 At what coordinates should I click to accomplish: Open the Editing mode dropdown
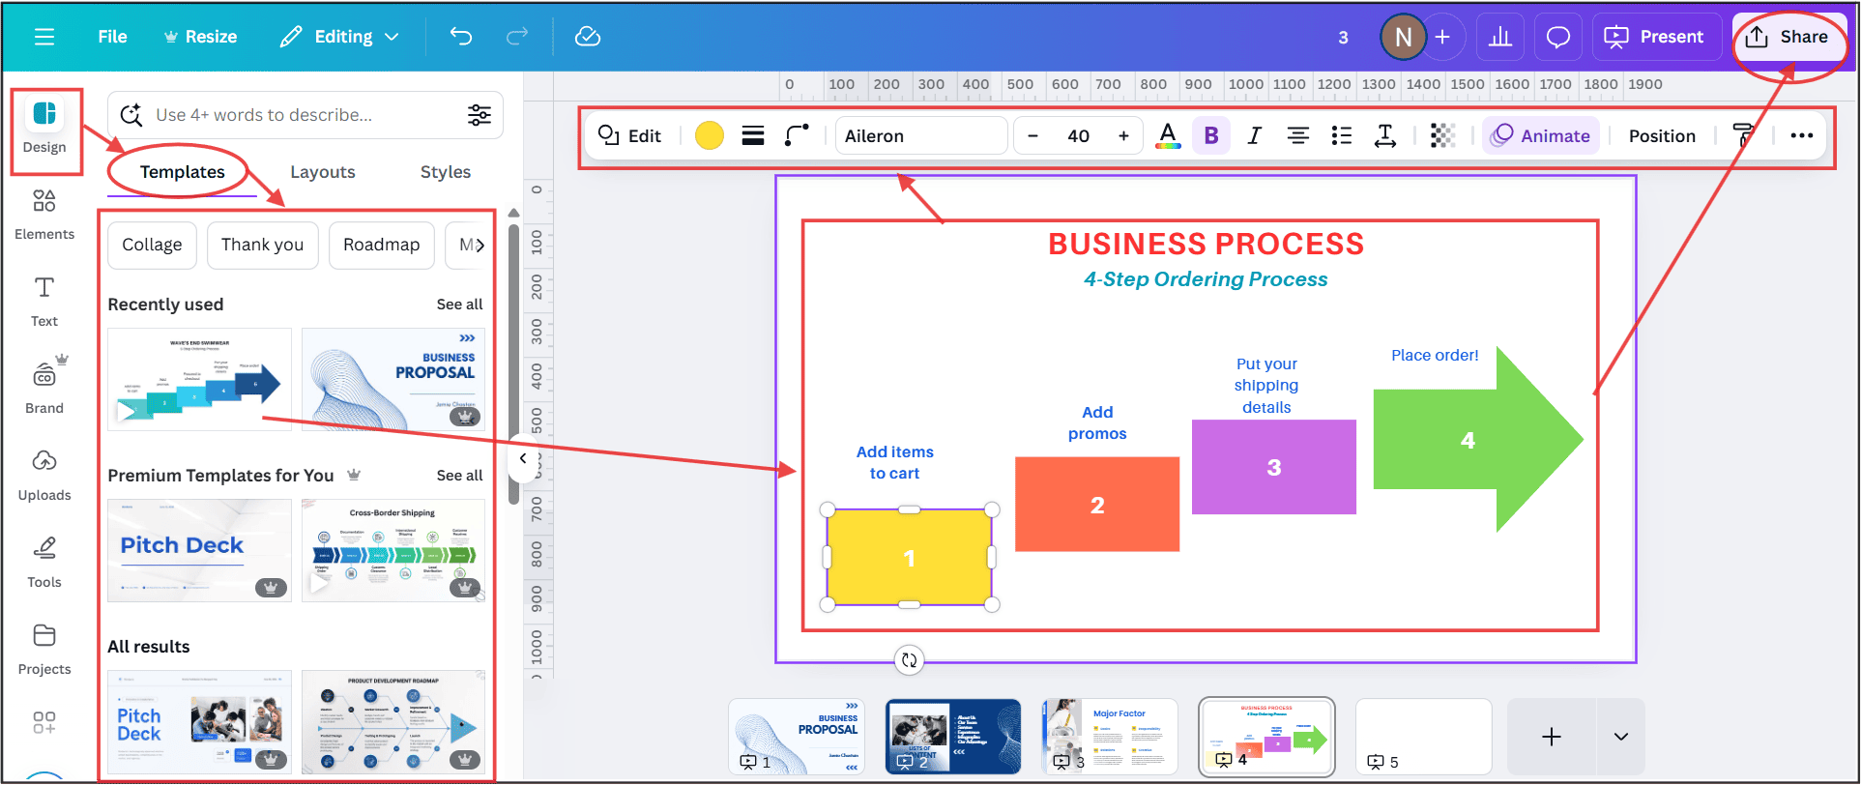pyautogui.click(x=339, y=37)
